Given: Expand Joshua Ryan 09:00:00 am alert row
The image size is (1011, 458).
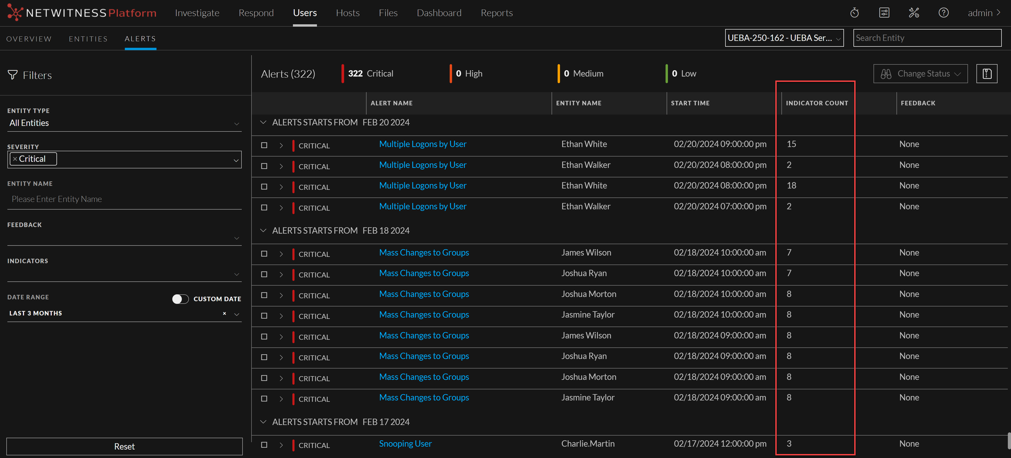Looking at the screenshot, I should click(x=281, y=357).
